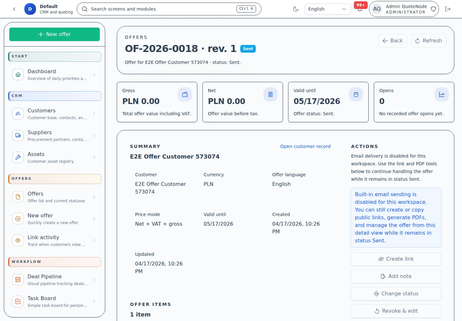Open Dashboard from the sidebar
Screen dimensions: 462x321
[55, 74]
